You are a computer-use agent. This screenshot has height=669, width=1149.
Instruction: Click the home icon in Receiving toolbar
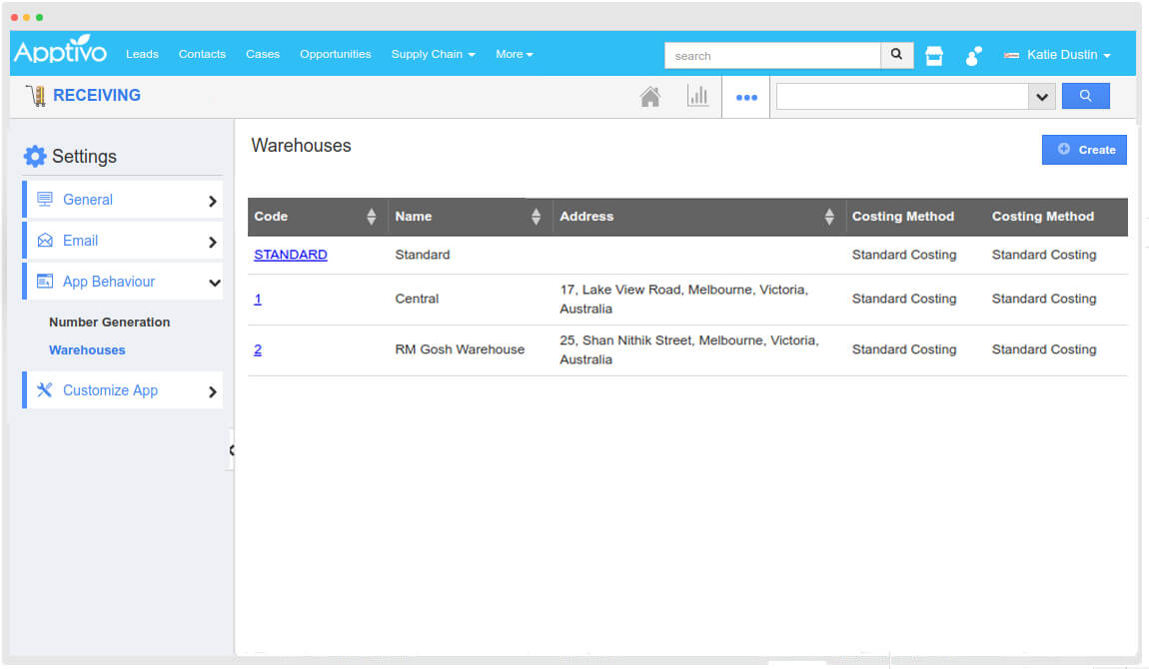pos(649,97)
